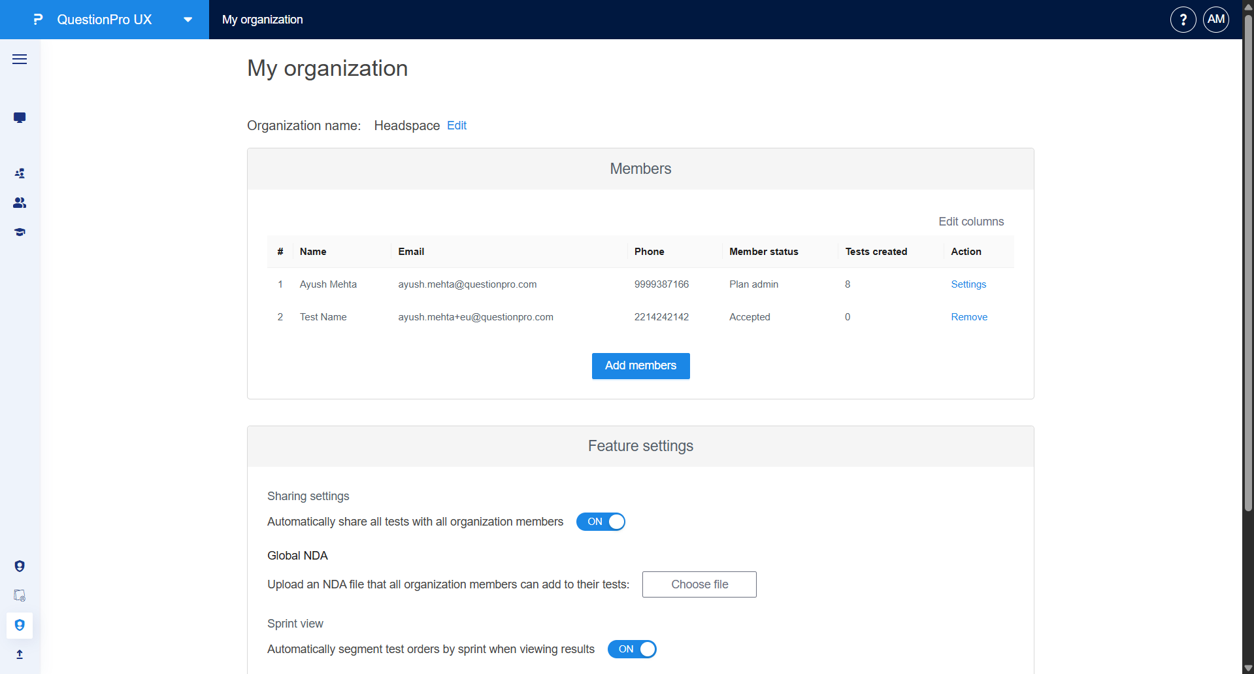
Task: Remove the member Test Name
Action: click(969, 317)
